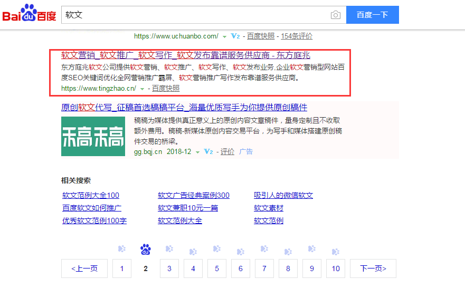Expand dropdown arrow after gg.bqj.cn date
The image size is (465, 288).
pyautogui.click(x=197, y=152)
